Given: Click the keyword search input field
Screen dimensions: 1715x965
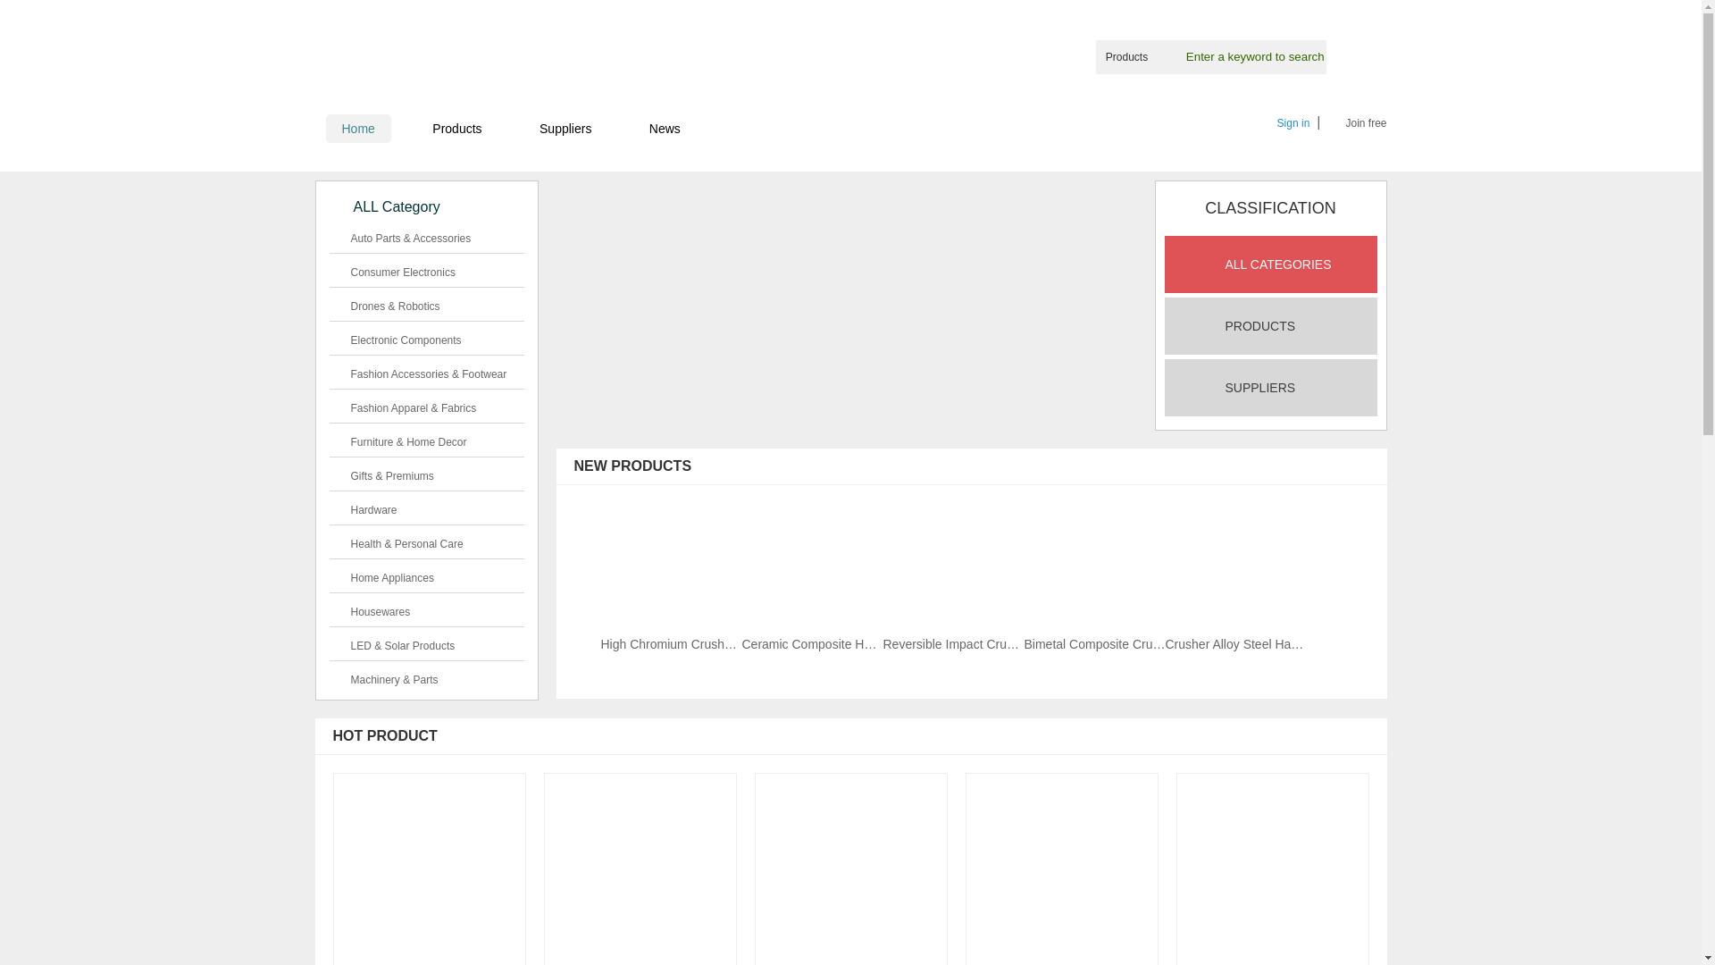Looking at the screenshot, I should pyautogui.click(x=1254, y=57).
